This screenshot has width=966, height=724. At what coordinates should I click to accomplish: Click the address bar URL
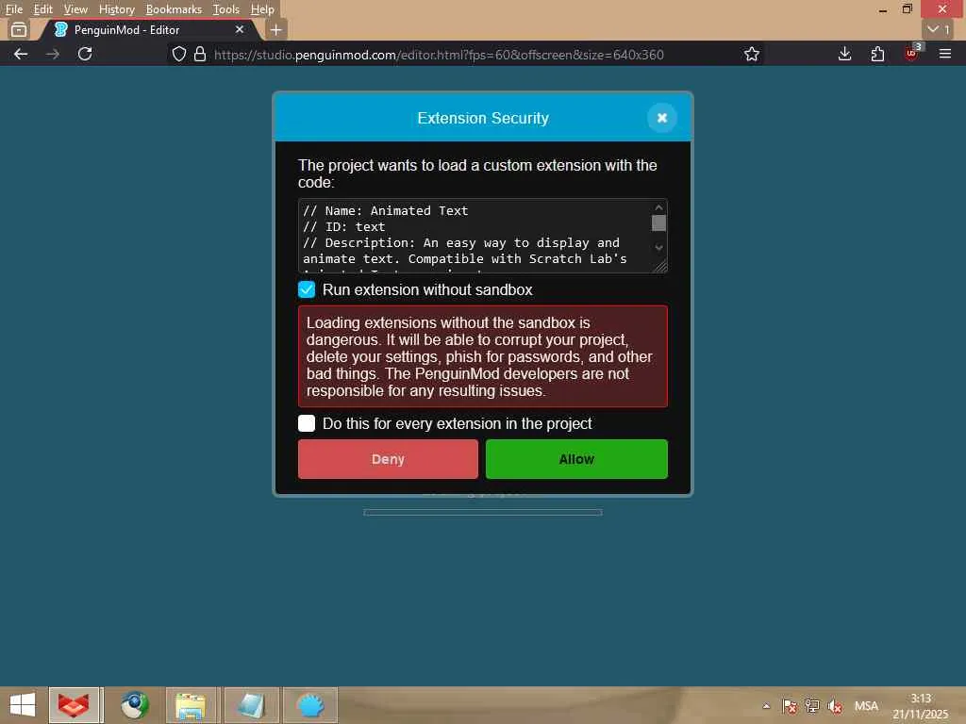[439, 55]
